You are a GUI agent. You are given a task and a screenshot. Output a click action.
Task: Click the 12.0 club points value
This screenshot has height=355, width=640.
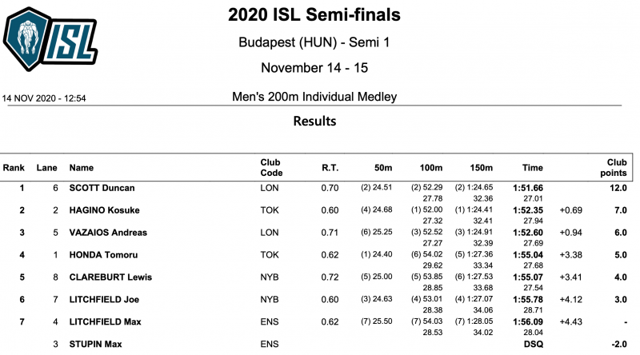click(616, 188)
